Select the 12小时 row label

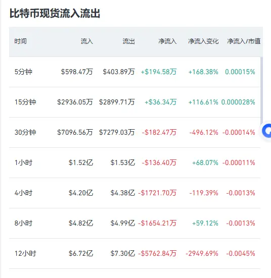click(x=25, y=253)
